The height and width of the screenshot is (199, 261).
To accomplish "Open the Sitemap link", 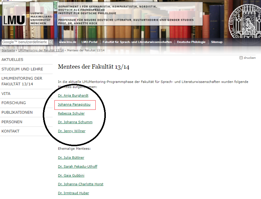I will 217,42.
